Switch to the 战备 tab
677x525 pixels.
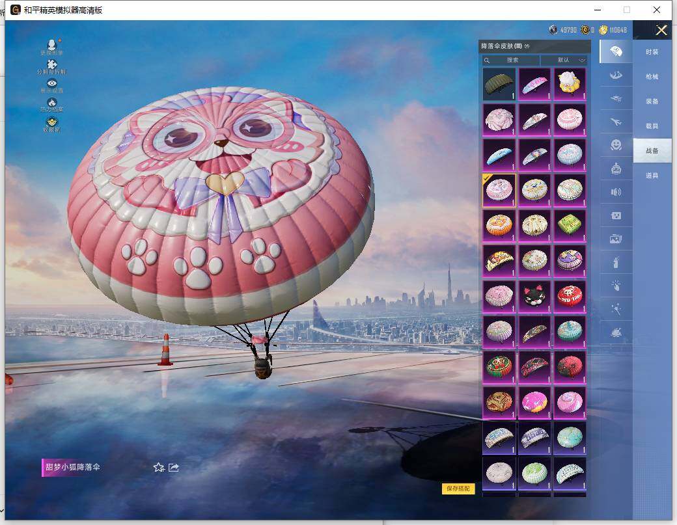pos(652,150)
